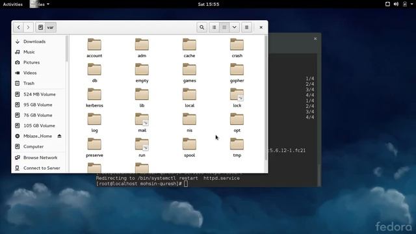Image resolution: width=416 pixels, height=234 pixels.
Task: Select the tmp folder icon
Action: point(237,144)
